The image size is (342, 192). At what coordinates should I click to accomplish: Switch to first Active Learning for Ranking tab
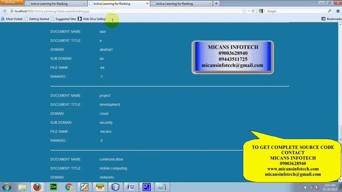(x=56, y=4)
